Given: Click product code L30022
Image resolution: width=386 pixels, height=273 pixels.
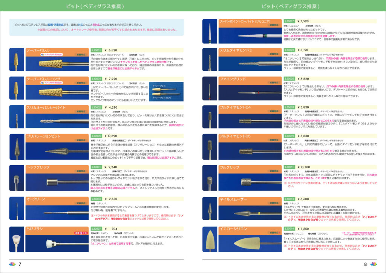Looking at the screenshot, I should pyautogui.click(x=289, y=50).
